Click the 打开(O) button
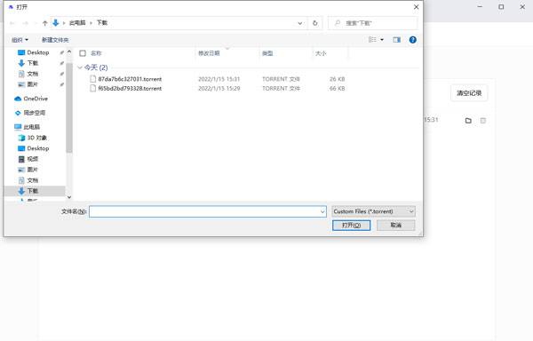The height and width of the screenshot is (341, 533). 351,226
